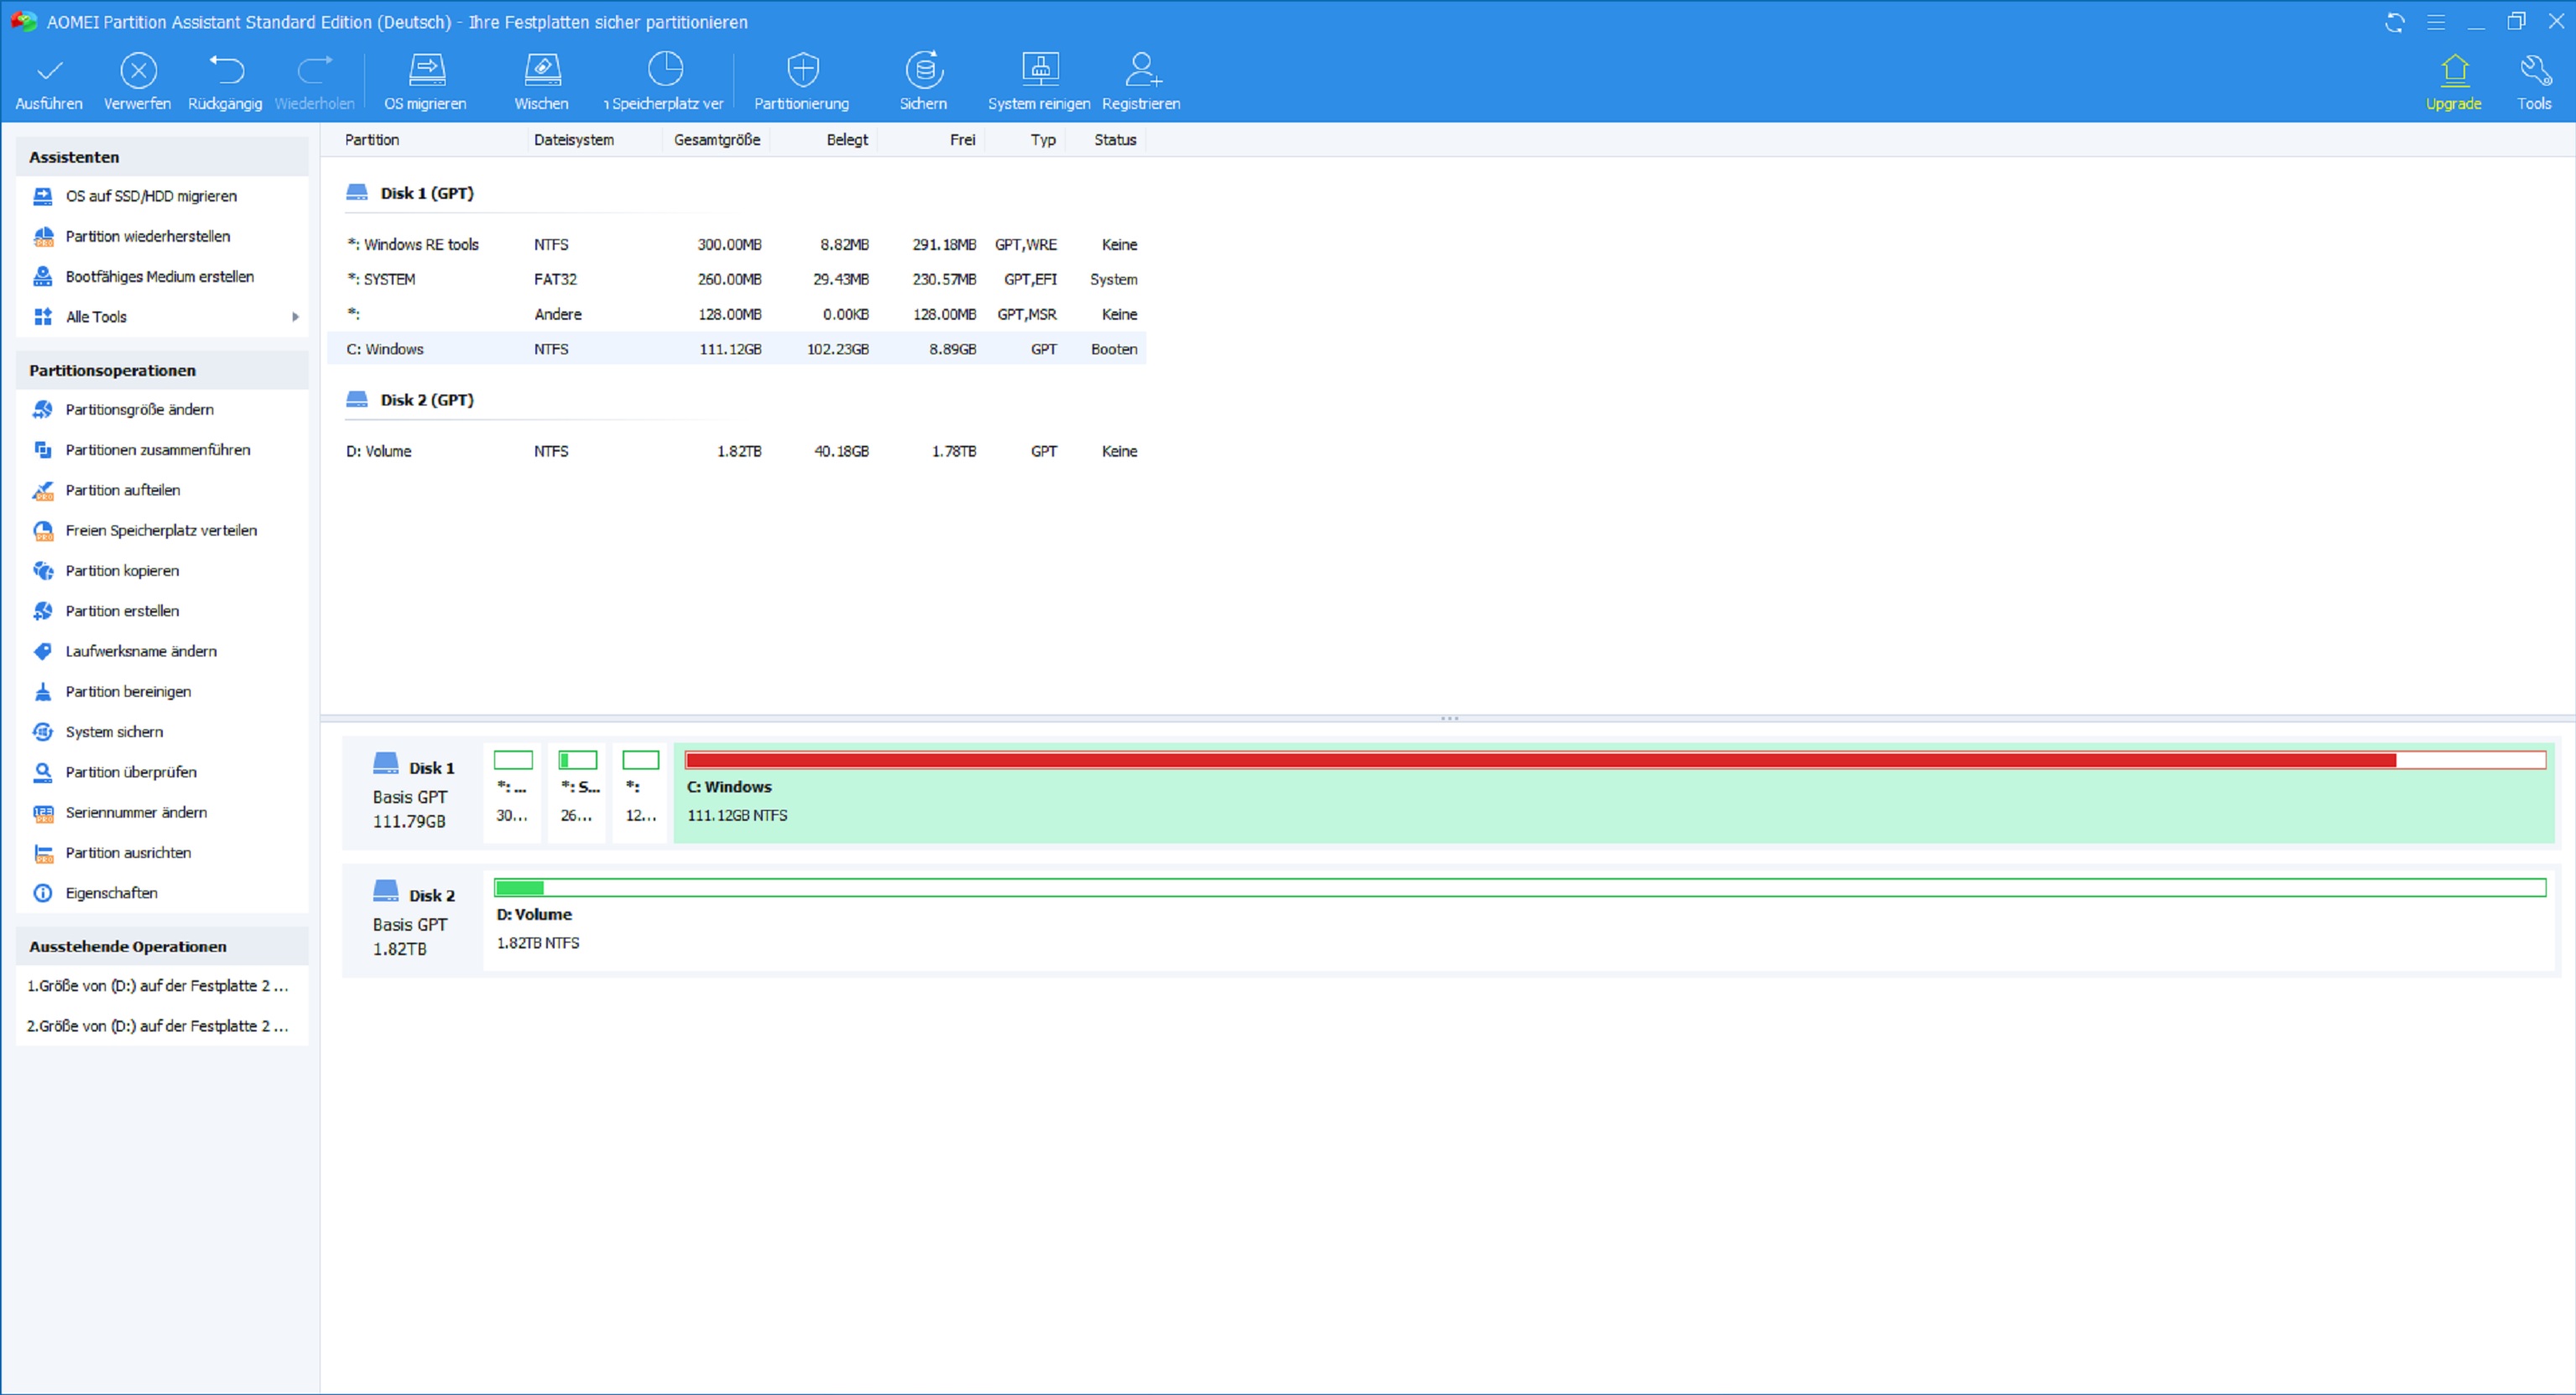Click the Ausführen checkmark icon
Screen dimensions: 2576x1395
pyautogui.click(x=49, y=70)
